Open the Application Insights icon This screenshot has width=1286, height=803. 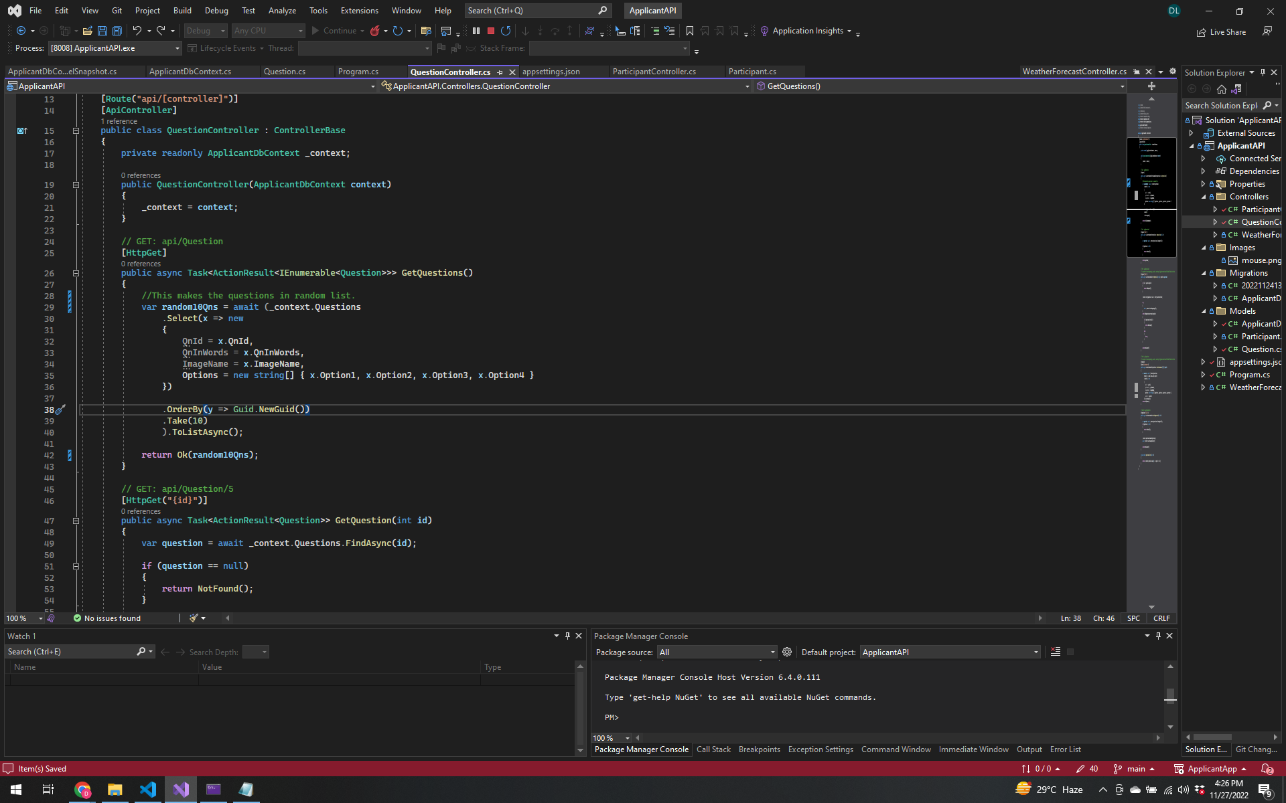pyautogui.click(x=764, y=31)
